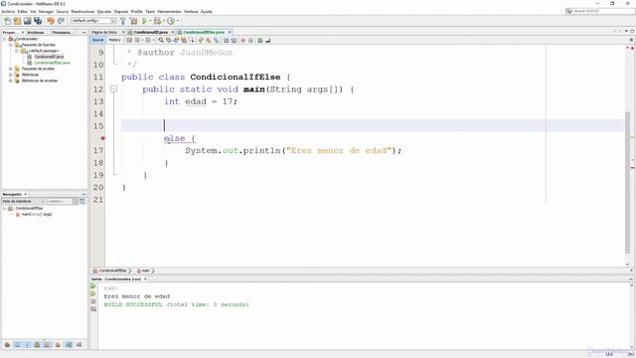Open the Herramientas menu
Image resolution: width=636 pixels, height=358 pixels.
click(169, 11)
